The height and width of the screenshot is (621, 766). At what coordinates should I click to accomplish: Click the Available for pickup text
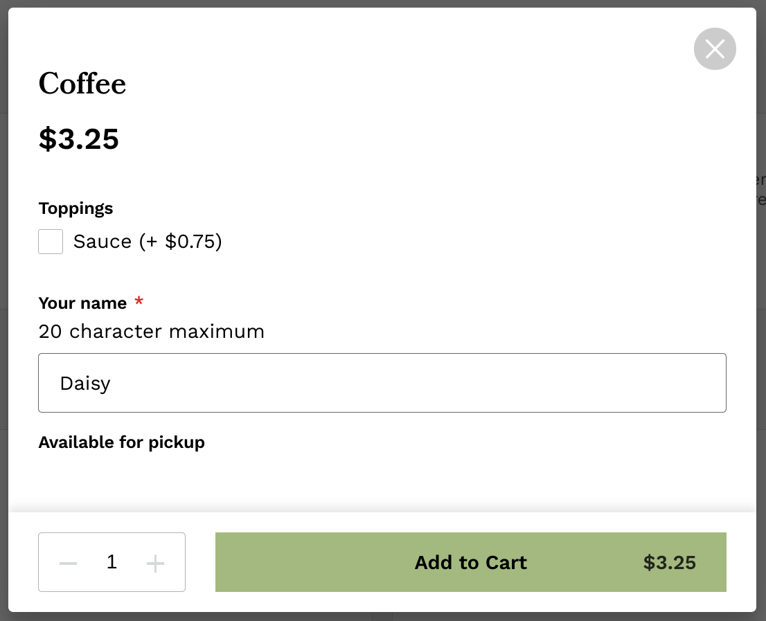[122, 442]
